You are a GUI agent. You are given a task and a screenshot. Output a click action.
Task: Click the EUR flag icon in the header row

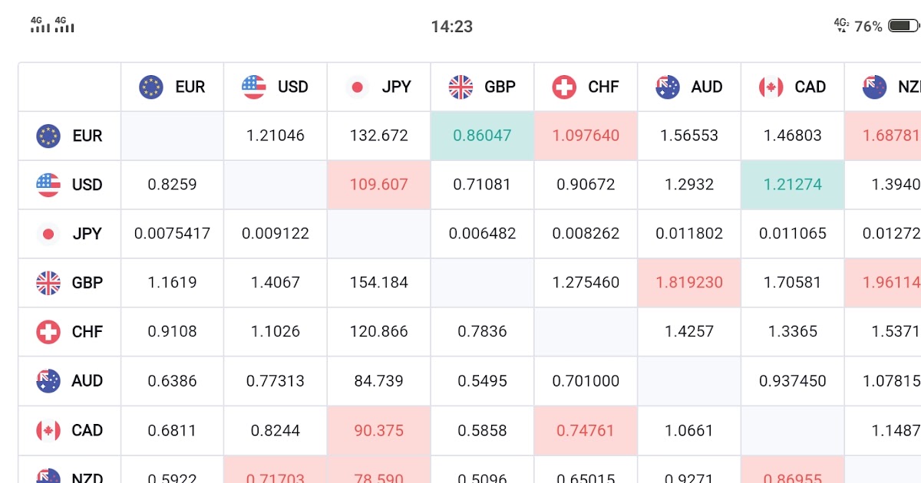point(150,87)
